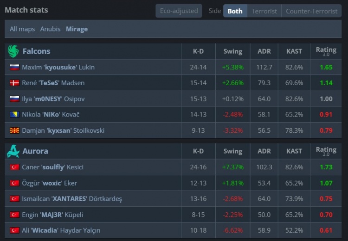Click the Falcons team name link
The image size is (348, 241).
(36, 51)
